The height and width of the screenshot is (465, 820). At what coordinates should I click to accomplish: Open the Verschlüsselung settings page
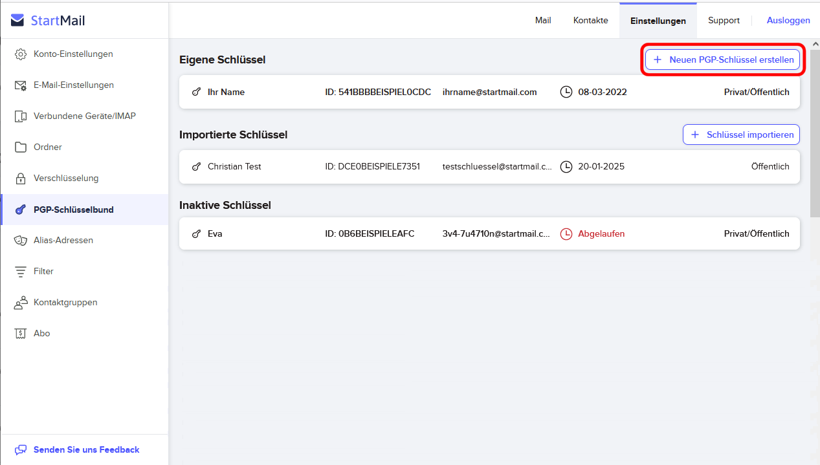pyautogui.click(x=85, y=178)
